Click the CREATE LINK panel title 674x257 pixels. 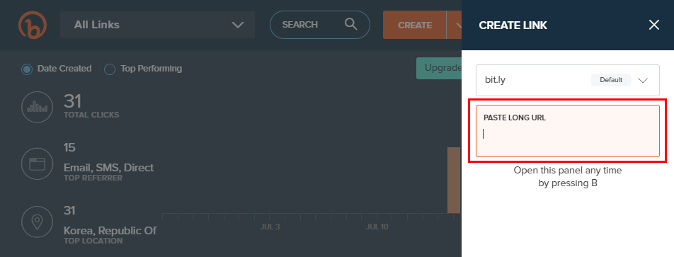(x=513, y=25)
